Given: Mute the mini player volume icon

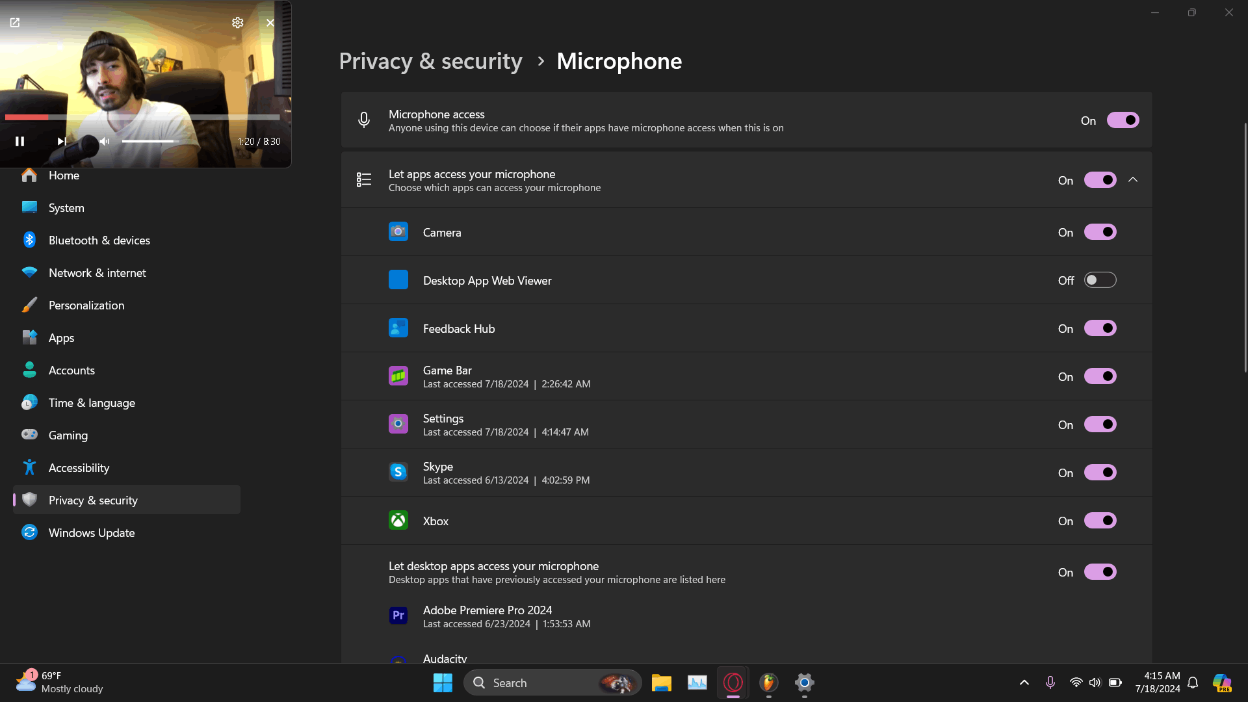Looking at the screenshot, I should click(x=105, y=141).
